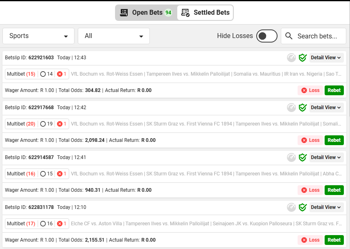Click the green shield check for betslip 622831178
Viewport: 350px width, 249px height.
(303, 208)
